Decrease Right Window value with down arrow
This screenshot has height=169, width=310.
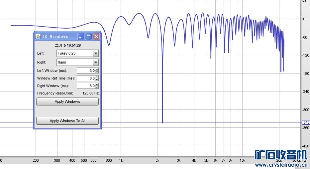click(x=97, y=87)
